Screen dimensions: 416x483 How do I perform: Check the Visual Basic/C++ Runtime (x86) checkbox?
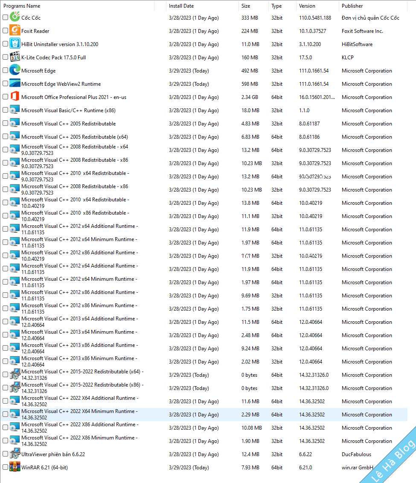[x=5, y=110]
